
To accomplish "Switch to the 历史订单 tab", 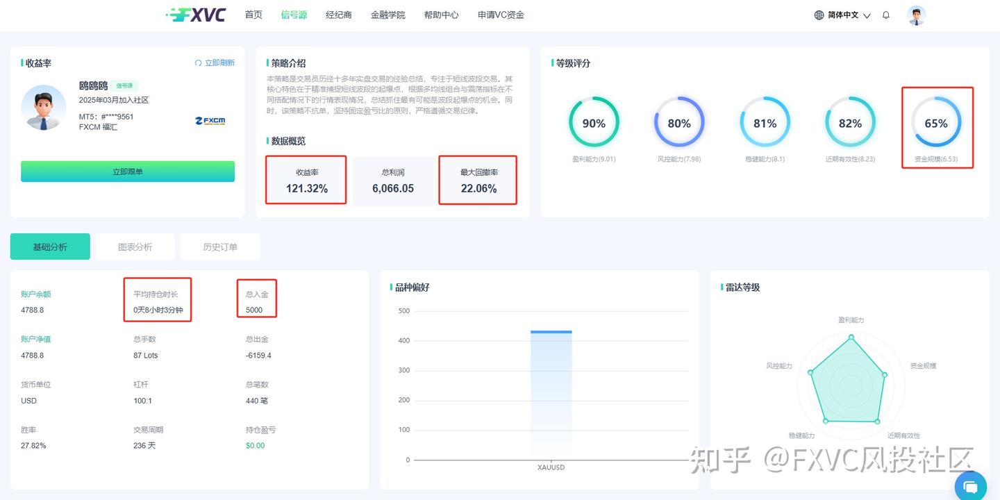I will pyautogui.click(x=219, y=247).
